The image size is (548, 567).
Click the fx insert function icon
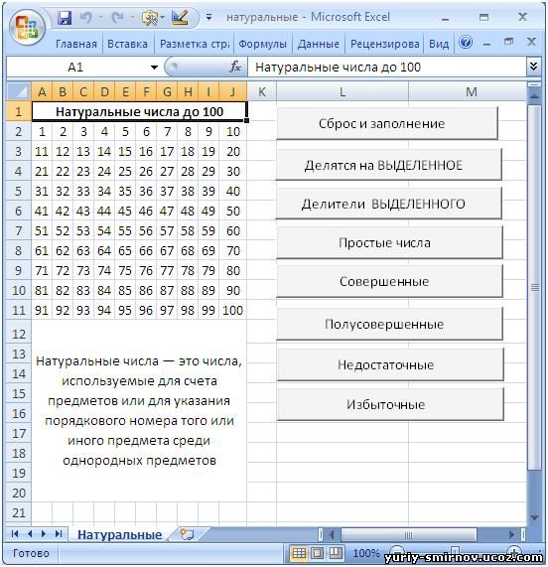[235, 67]
